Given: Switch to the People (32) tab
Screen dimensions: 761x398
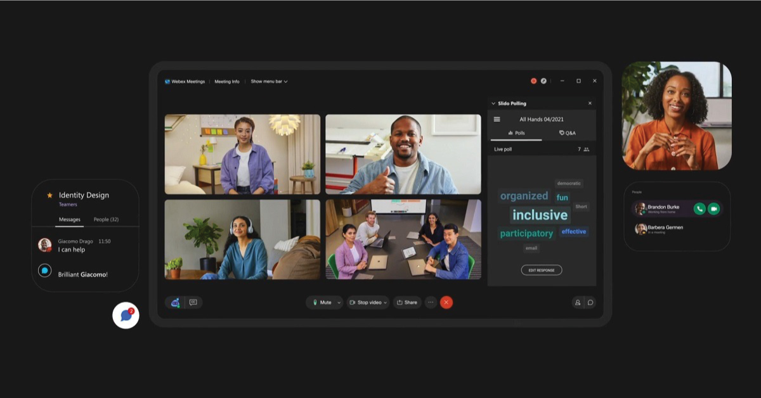Looking at the screenshot, I should click(x=106, y=219).
